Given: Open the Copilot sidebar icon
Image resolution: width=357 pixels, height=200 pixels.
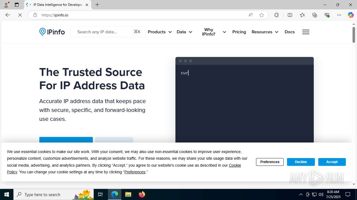Looking at the screenshot, I should pos(351,15).
